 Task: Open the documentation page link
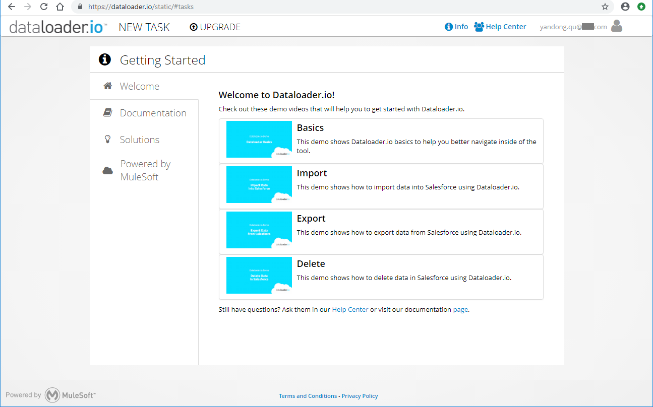[x=460, y=309]
